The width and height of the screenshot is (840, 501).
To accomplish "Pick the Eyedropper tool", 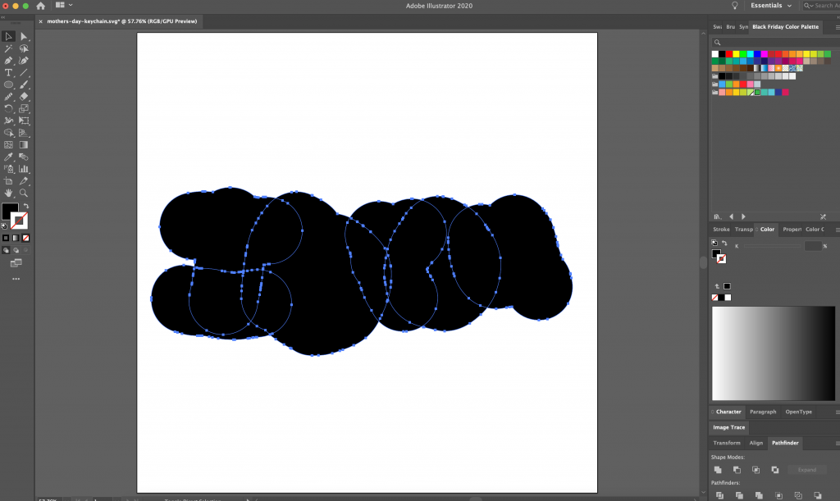I will point(8,157).
